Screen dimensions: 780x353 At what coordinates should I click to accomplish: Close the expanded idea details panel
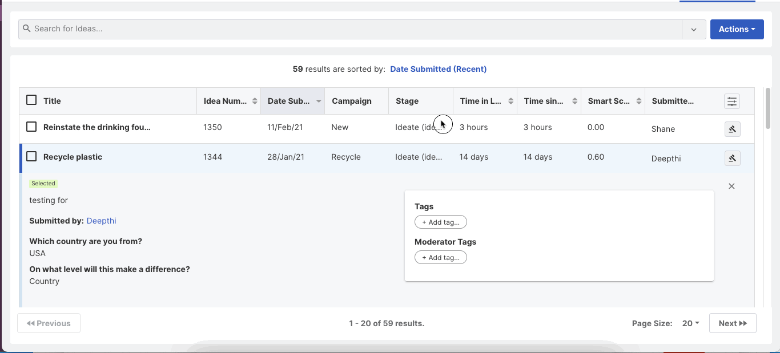click(731, 186)
